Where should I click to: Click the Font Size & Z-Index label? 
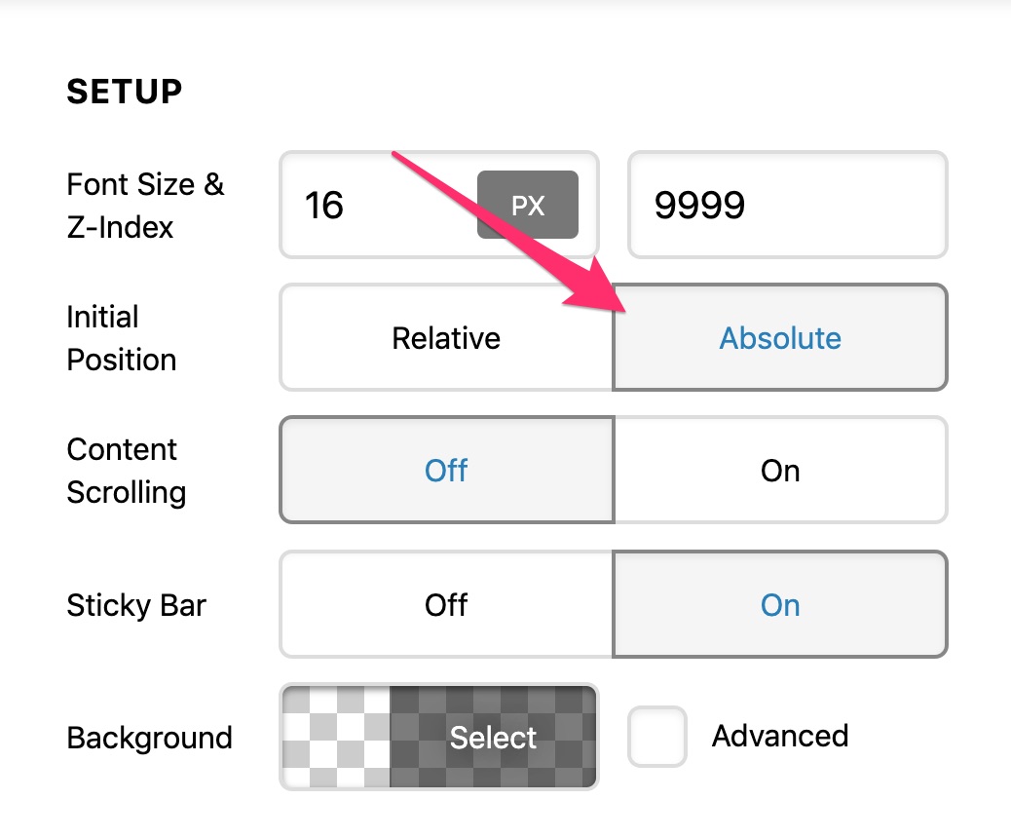(146, 206)
